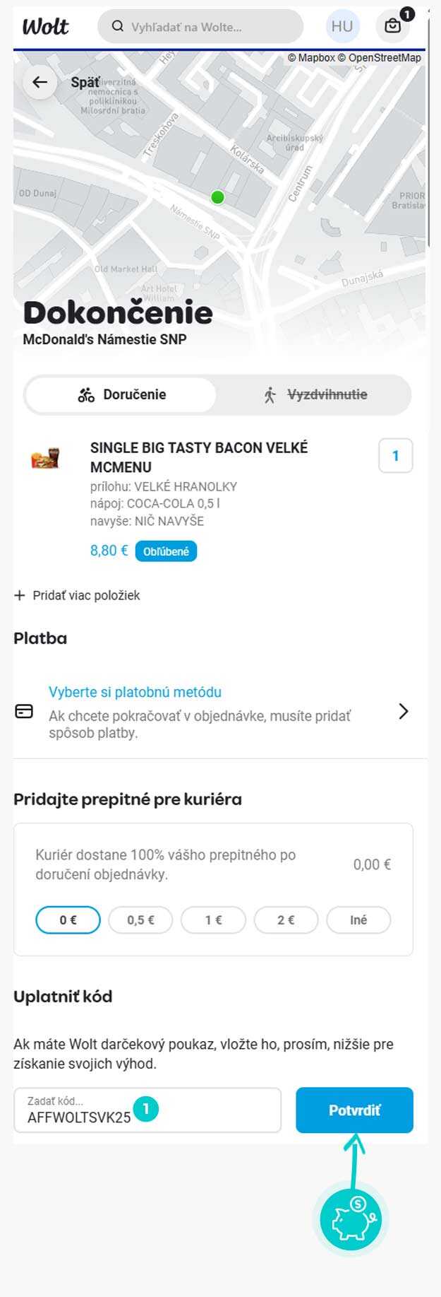
Task: Open the shopping bag cart icon
Action: click(393, 26)
